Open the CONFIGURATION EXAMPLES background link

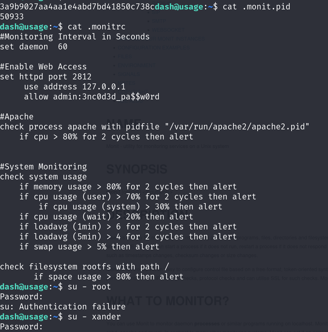coord(154,48)
